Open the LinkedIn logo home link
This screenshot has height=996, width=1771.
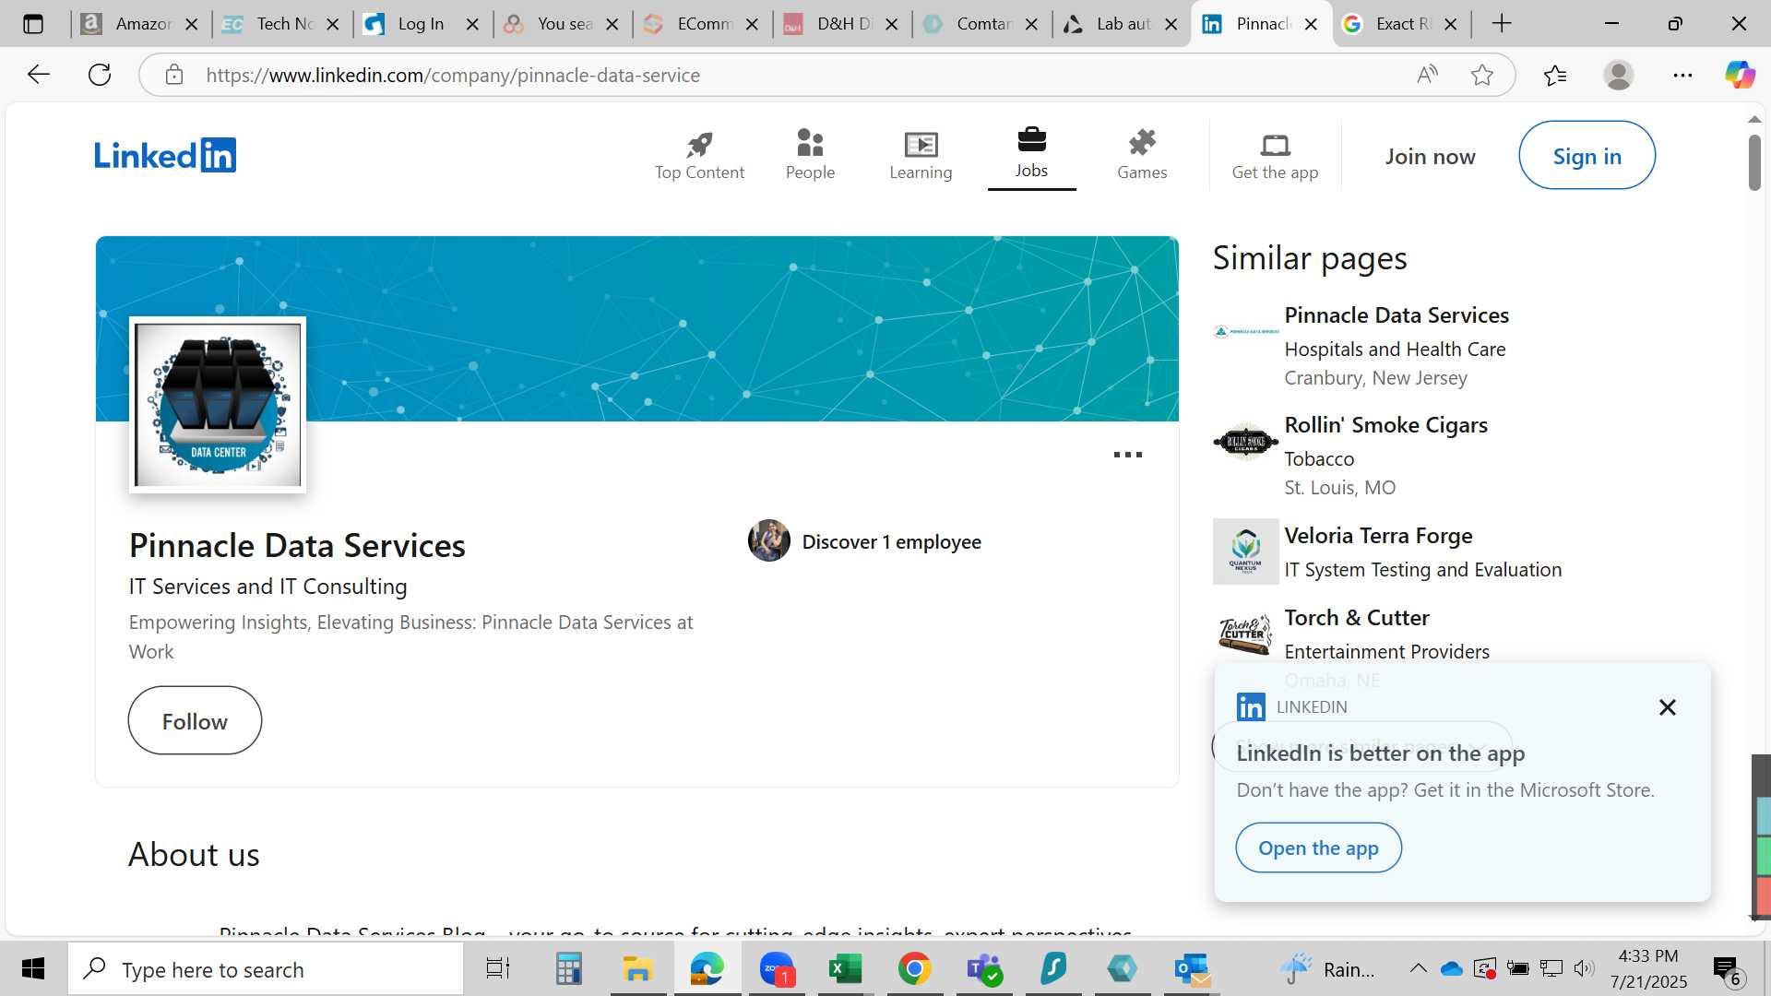click(165, 155)
